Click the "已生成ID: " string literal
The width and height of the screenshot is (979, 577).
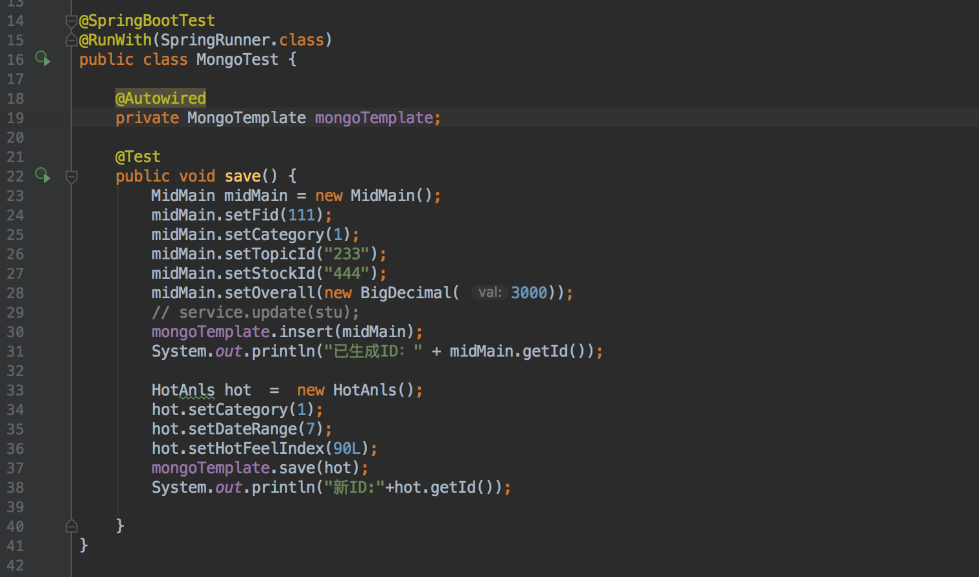373,351
